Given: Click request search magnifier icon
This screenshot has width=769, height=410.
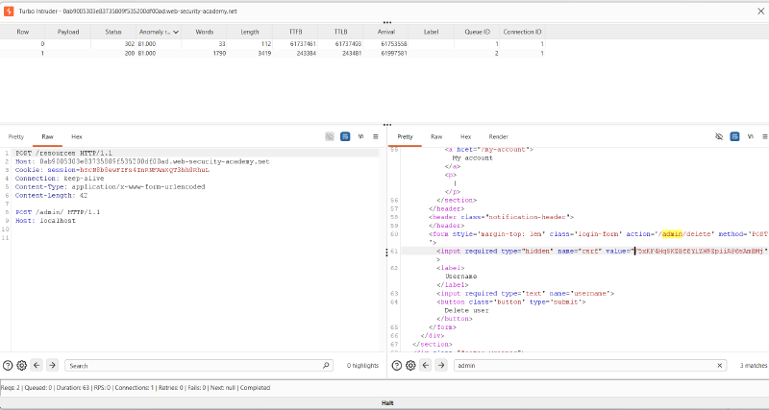Looking at the screenshot, I should pos(326,366).
